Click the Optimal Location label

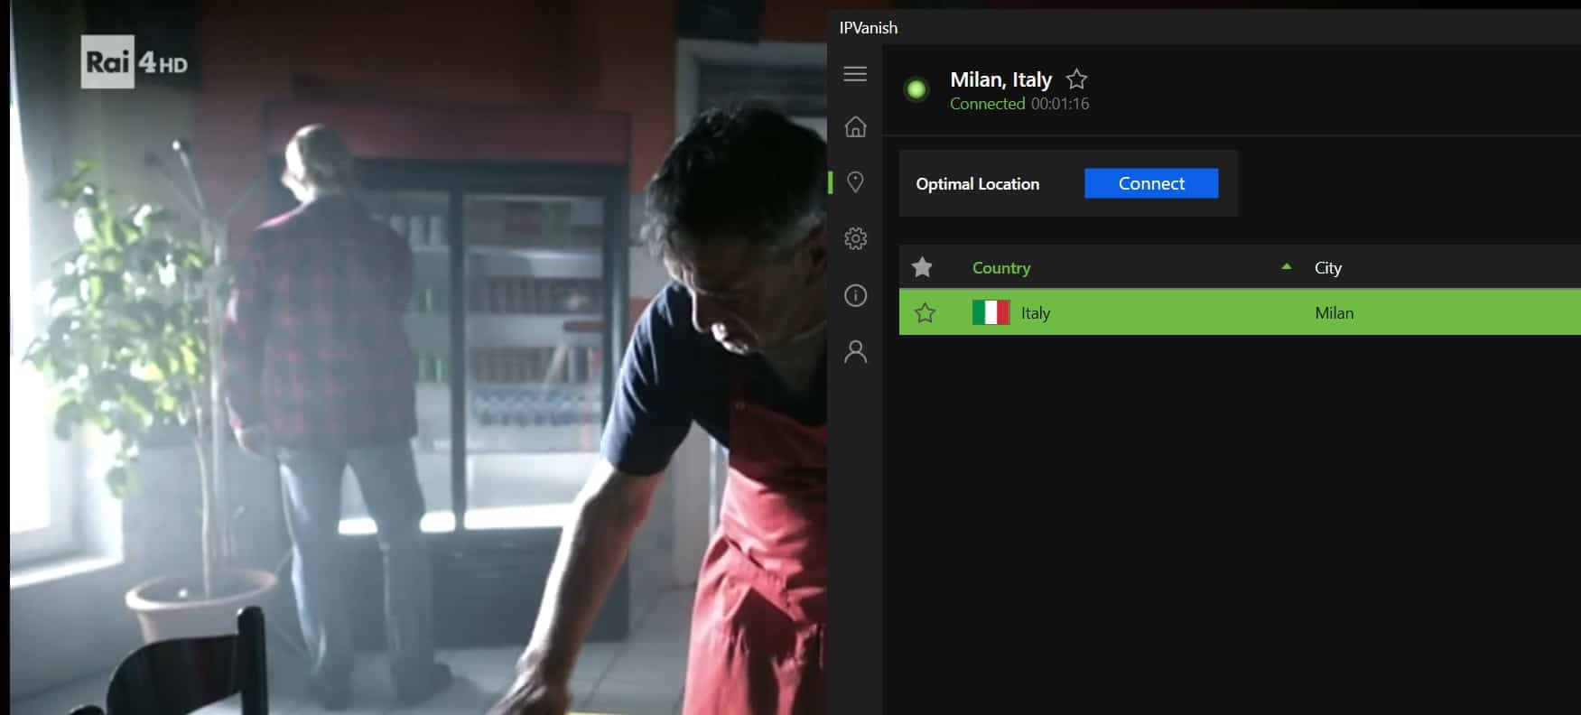tap(978, 183)
